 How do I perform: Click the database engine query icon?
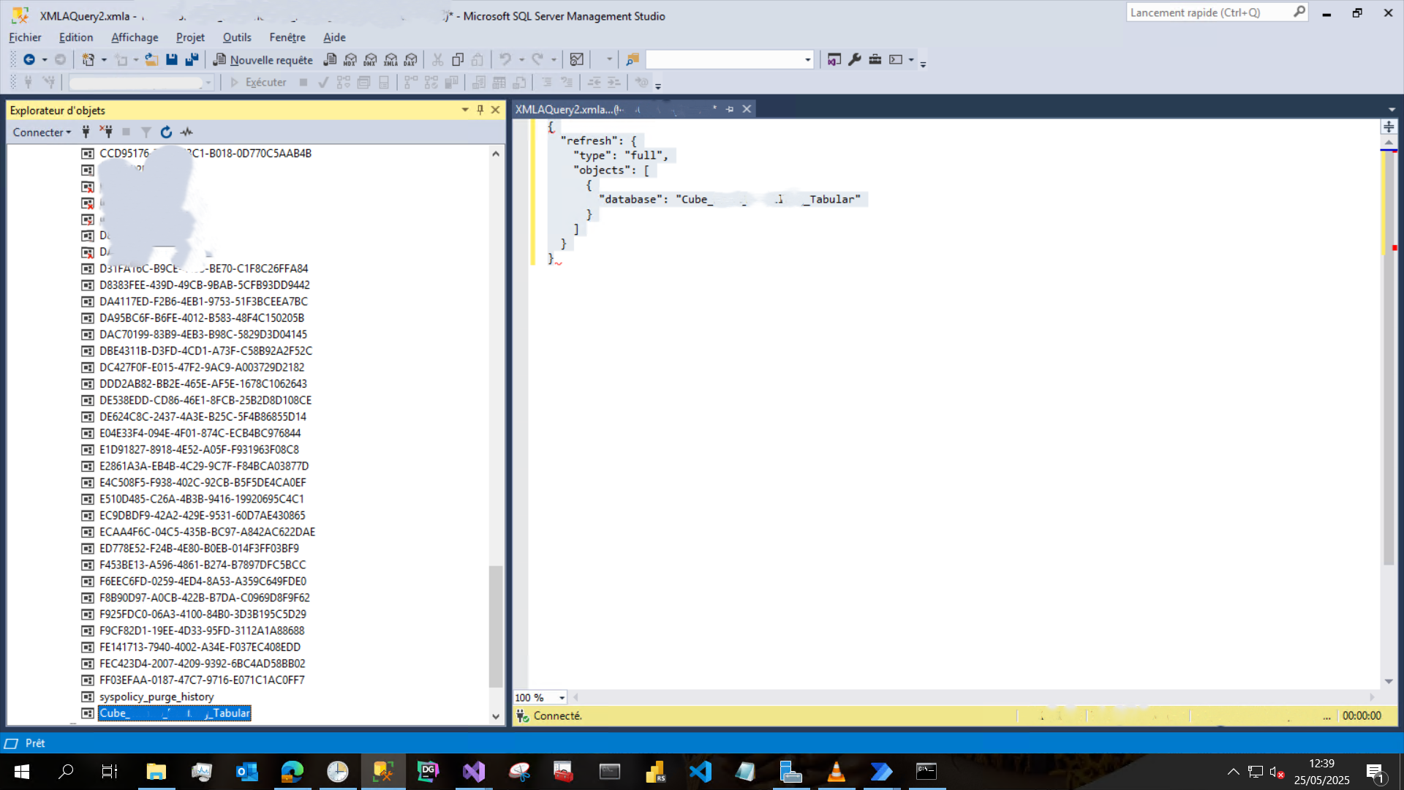(x=331, y=60)
